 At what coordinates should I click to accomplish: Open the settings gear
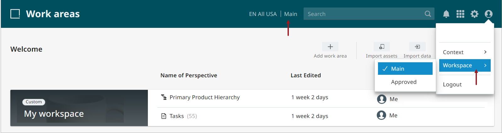[474, 14]
